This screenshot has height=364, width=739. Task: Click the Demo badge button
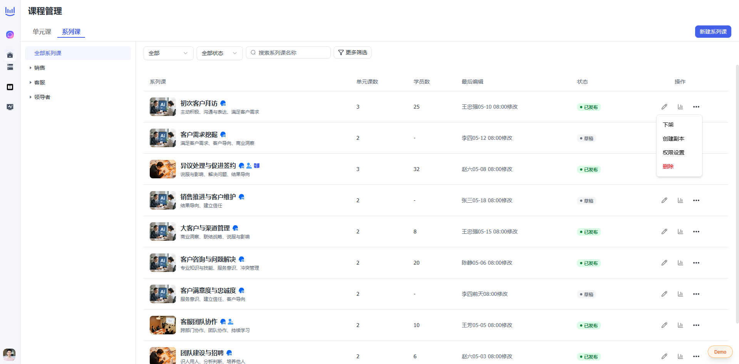point(720,352)
